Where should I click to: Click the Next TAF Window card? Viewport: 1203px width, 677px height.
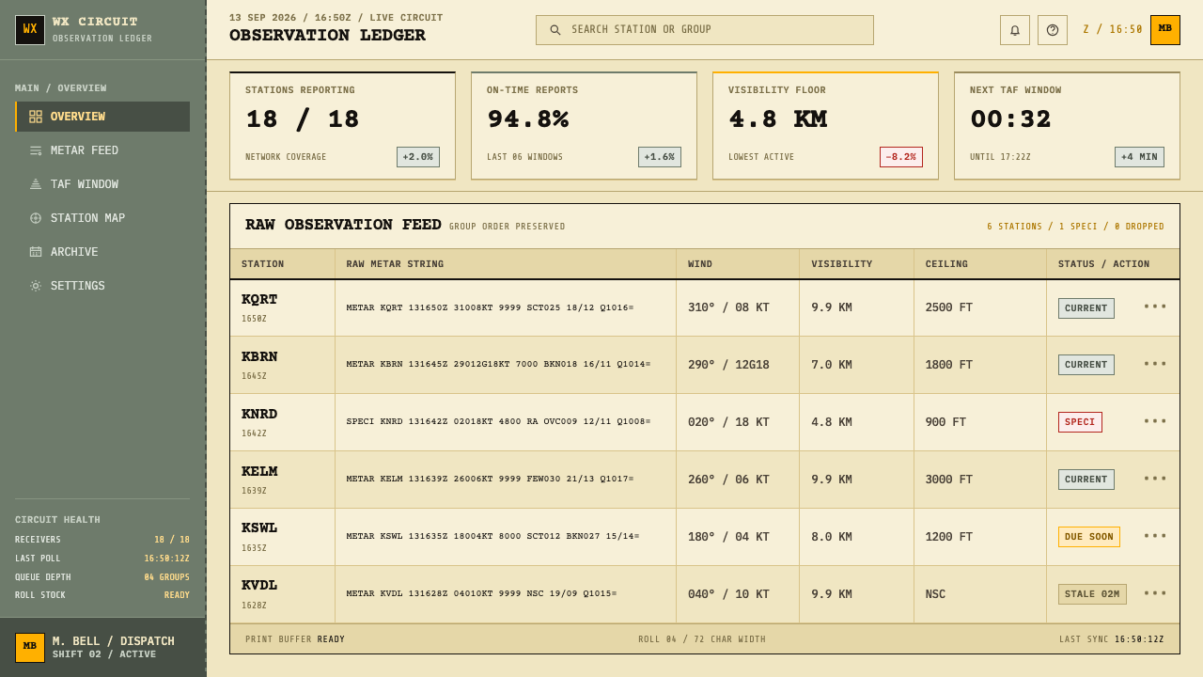(x=1067, y=126)
